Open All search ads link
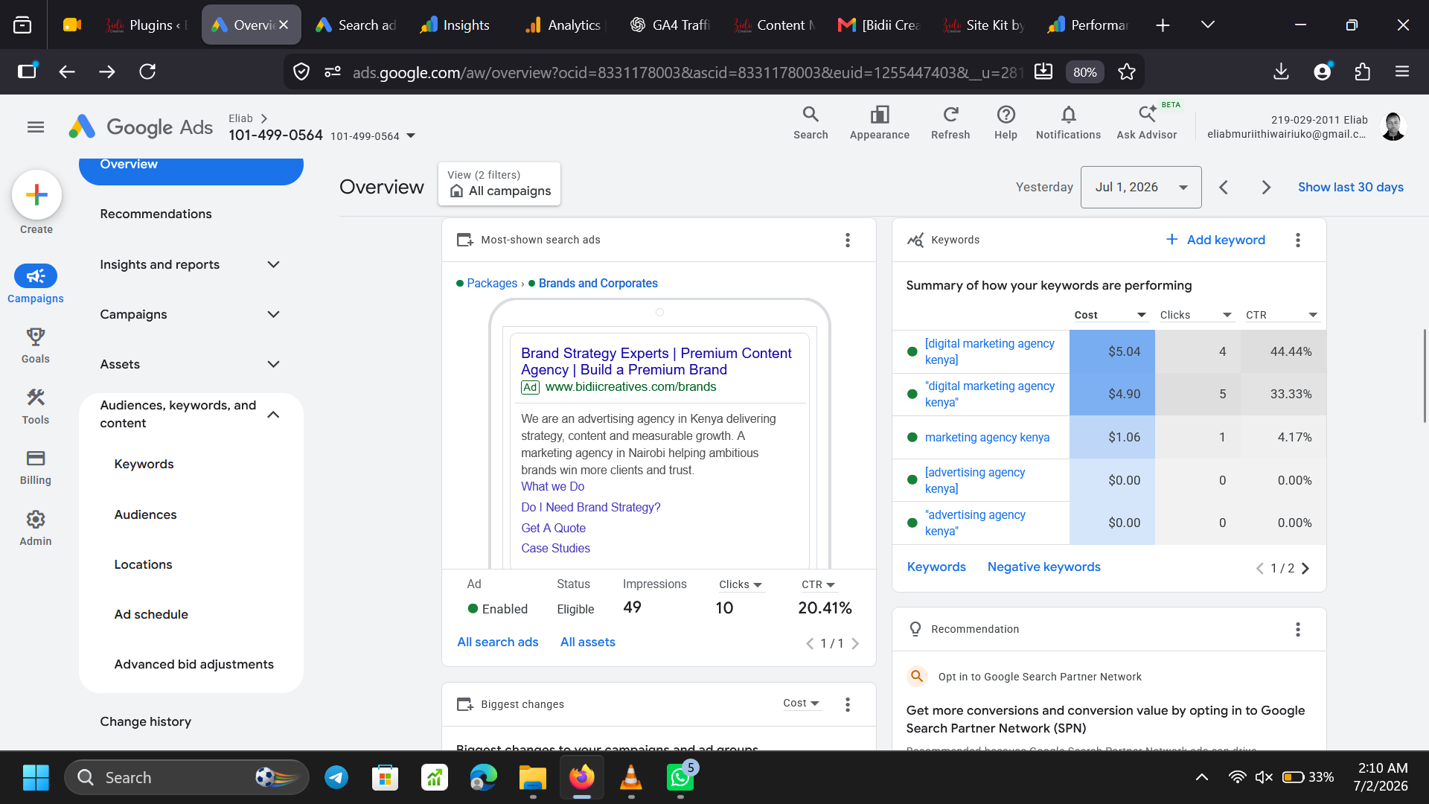Viewport: 1429px width, 804px height. pos(497,642)
